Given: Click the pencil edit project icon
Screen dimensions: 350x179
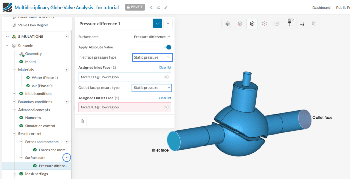Looking at the screenshot, I should 166,8.
